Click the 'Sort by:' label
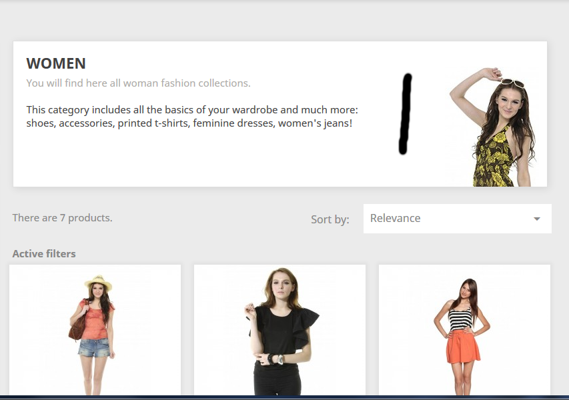Screen dimensions: 569x400 pyautogui.click(x=330, y=219)
